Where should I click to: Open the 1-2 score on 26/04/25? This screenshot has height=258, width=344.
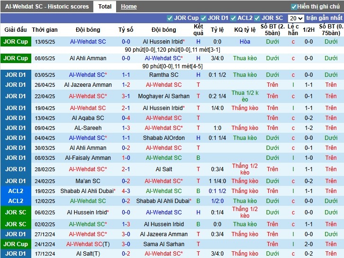pos(126,85)
